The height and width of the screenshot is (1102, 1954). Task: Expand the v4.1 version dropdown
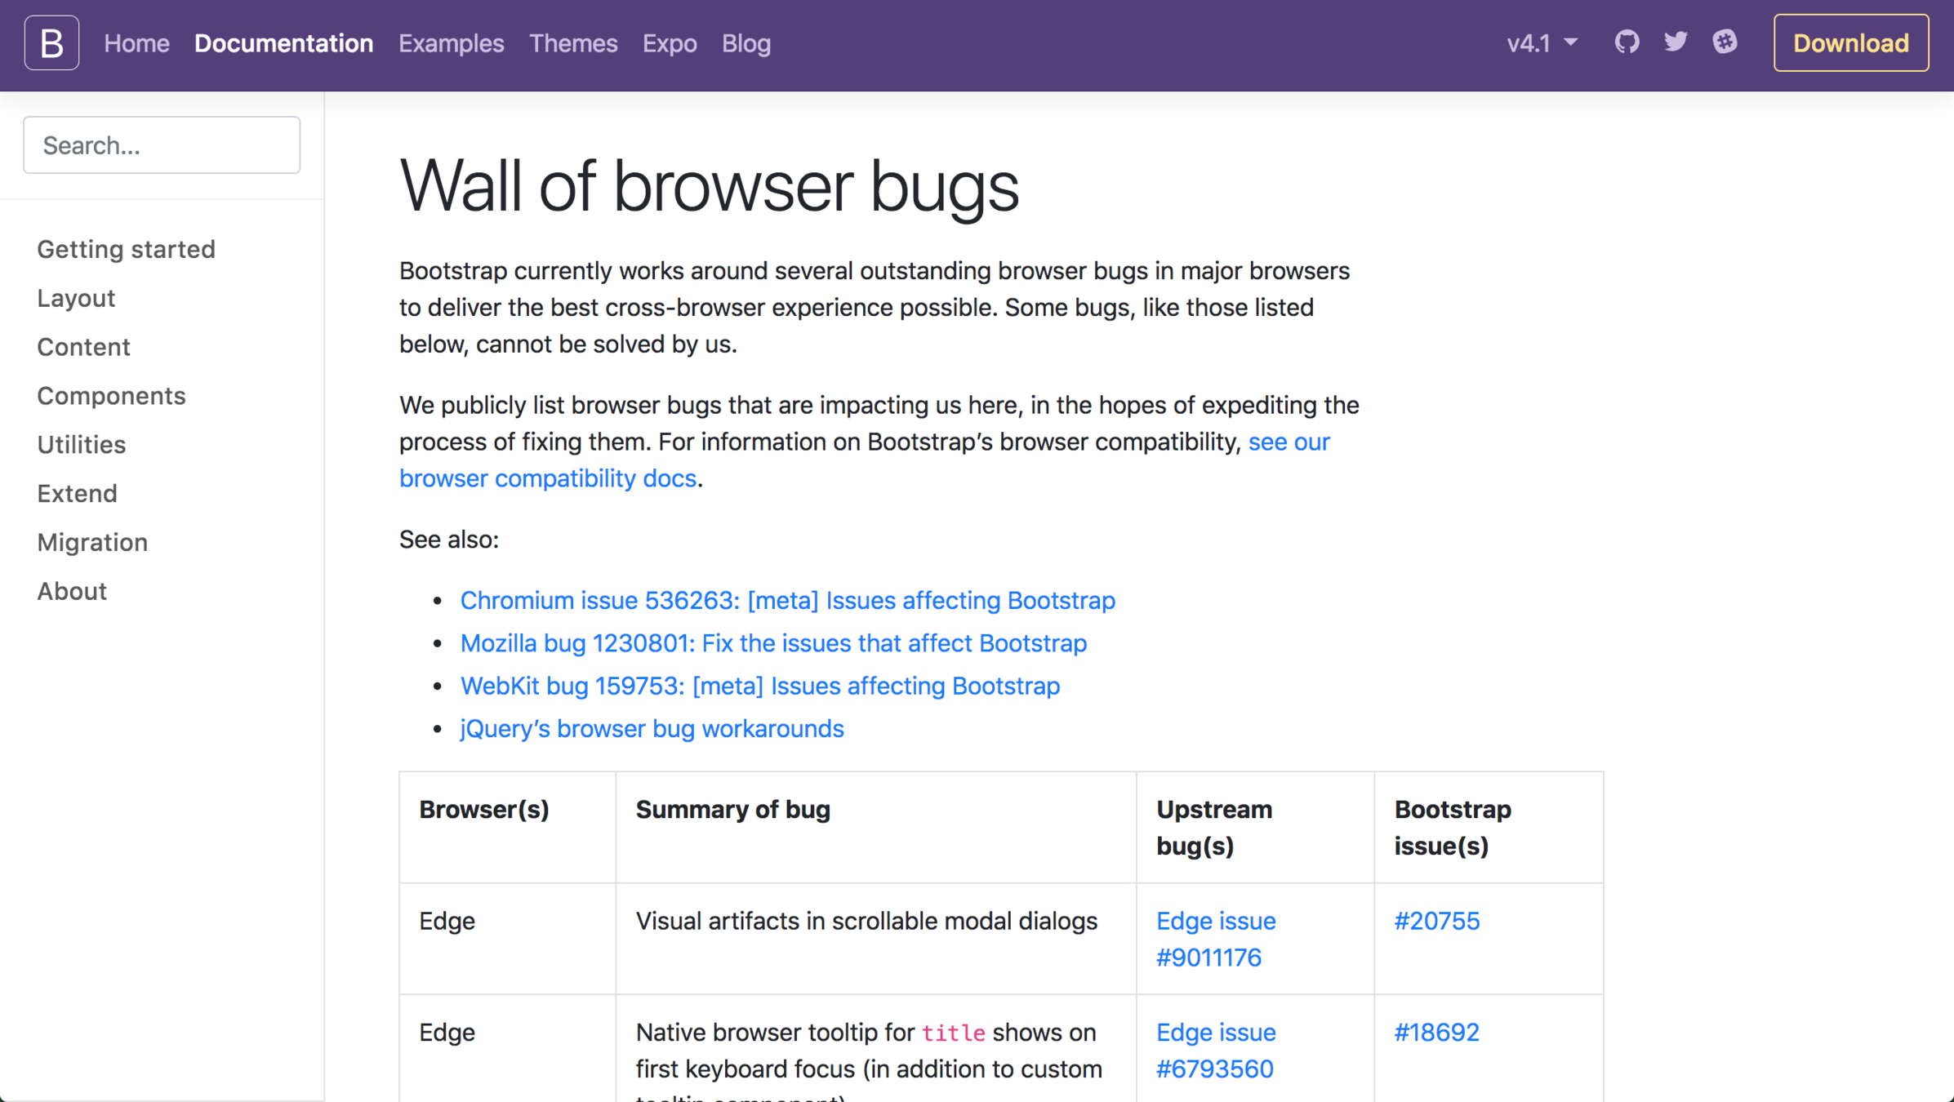[x=1541, y=43]
